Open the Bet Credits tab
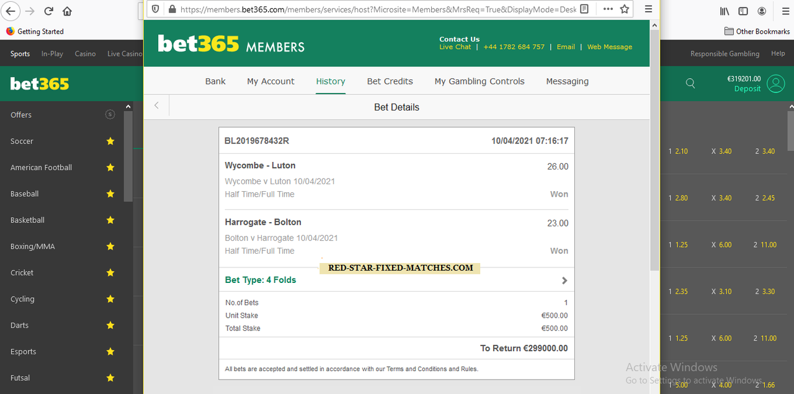794x394 pixels. [x=390, y=81]
